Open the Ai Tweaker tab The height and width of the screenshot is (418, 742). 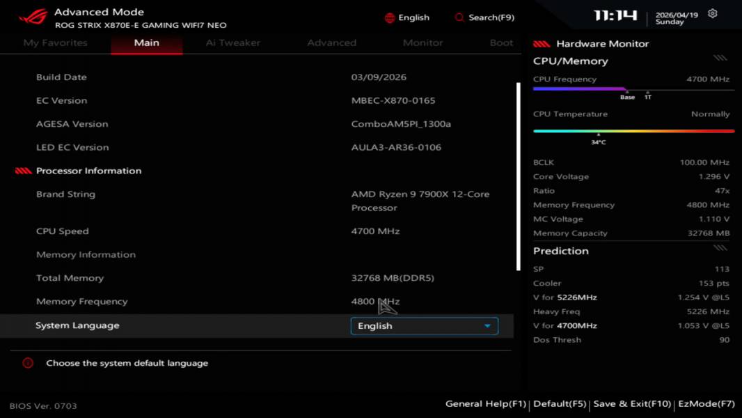(x=232, y=42)
